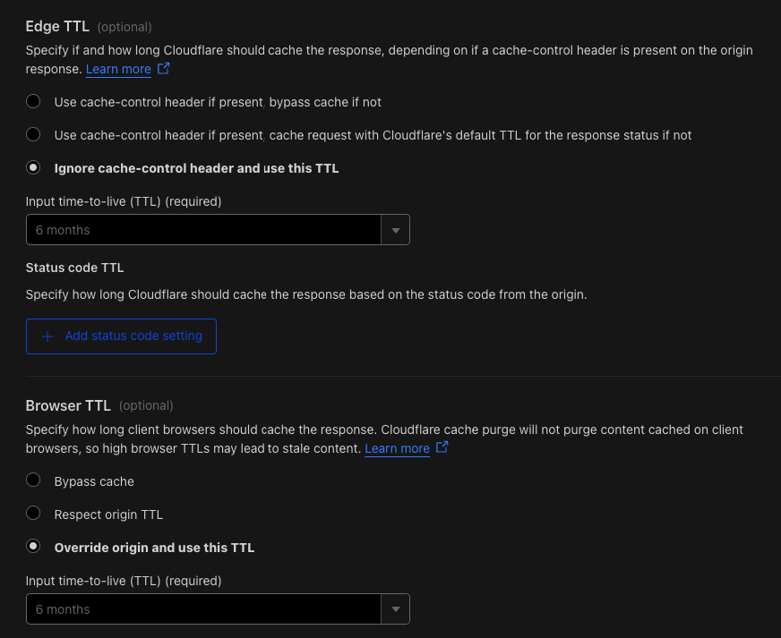Expand Browser TTL dropdown arrow
The height and width of the screenshot is (638, 781).
tap(396, 609)
